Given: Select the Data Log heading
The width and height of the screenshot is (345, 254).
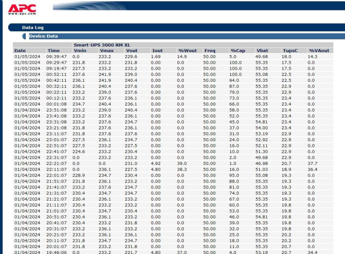Looking at the screenshot, I should click(33, 28).
